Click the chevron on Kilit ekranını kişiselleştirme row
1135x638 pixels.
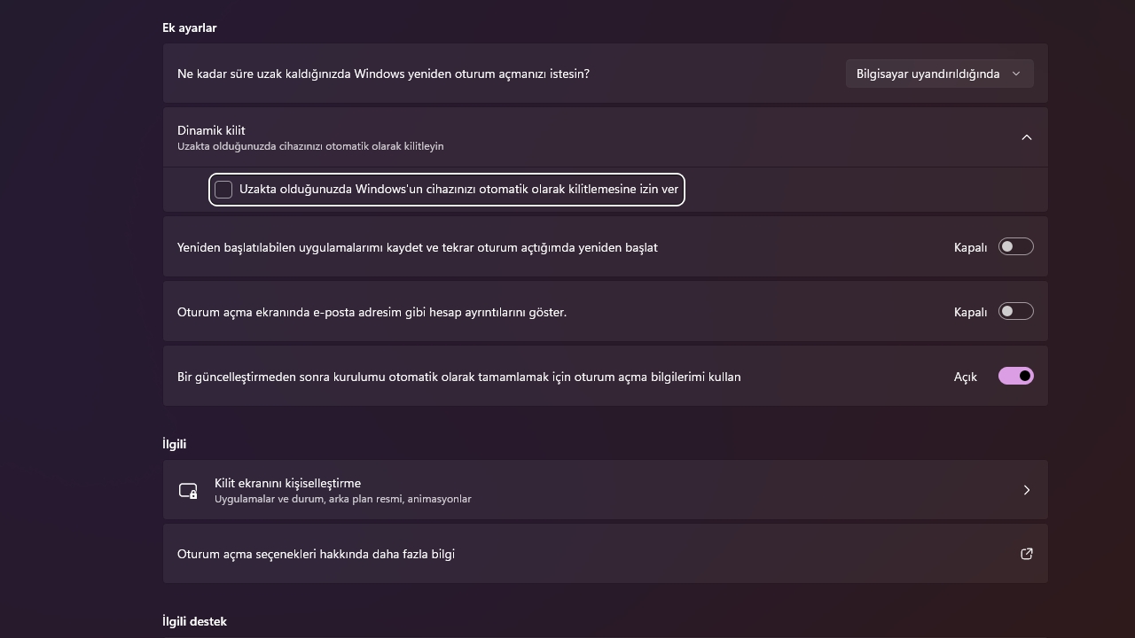(x=1026, y=490)
